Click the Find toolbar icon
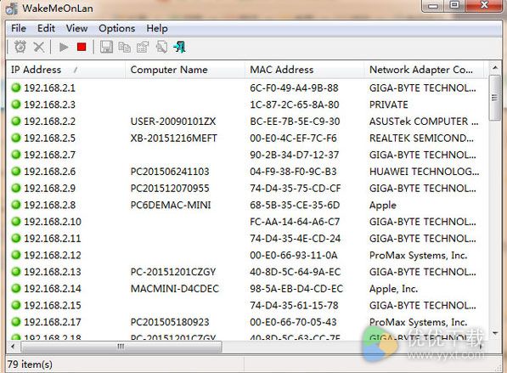Screen dimensions: 507x373 point(161,48)
